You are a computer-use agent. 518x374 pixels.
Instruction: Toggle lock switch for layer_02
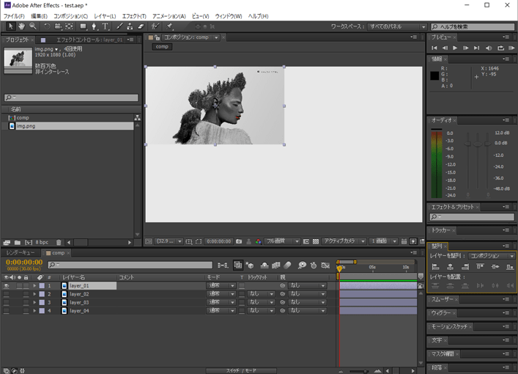[26, 294]
